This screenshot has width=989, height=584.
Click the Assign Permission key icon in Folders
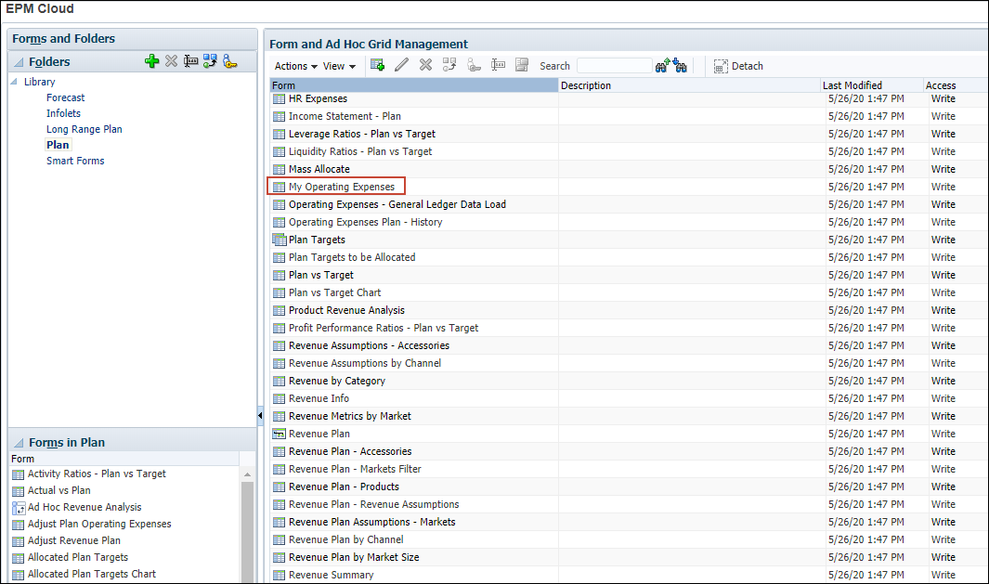[x=229, y=61]
